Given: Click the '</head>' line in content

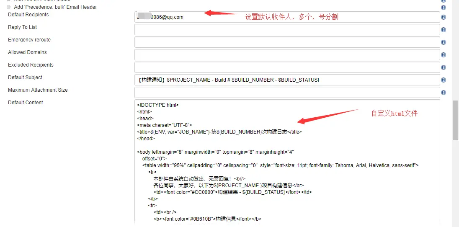Looking at the screenshot, I should [146, 139].
